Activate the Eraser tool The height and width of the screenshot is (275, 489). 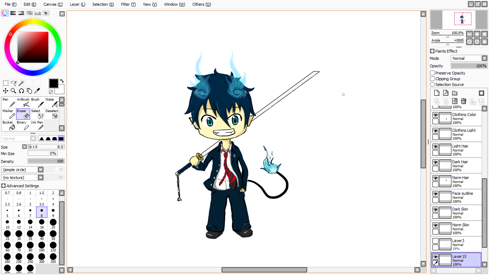23,114
